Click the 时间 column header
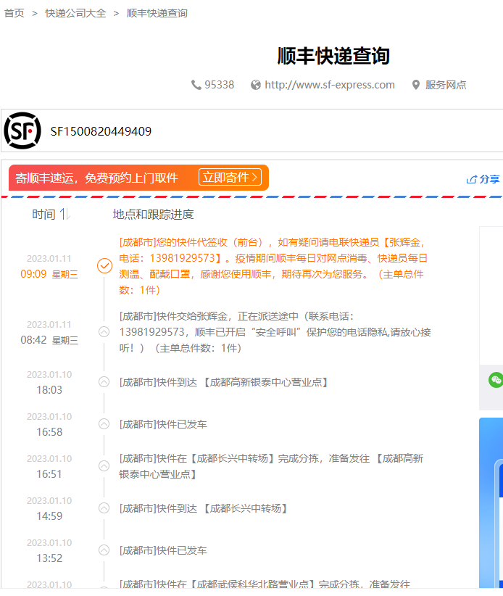Image resolution: width=503 pixels, height=596 pixels. [43, 215]
